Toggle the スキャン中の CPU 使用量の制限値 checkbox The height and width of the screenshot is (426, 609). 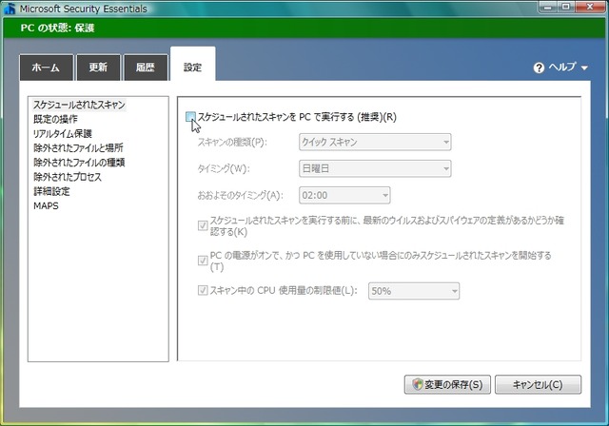pyautogui.click(x=203, y=290)
